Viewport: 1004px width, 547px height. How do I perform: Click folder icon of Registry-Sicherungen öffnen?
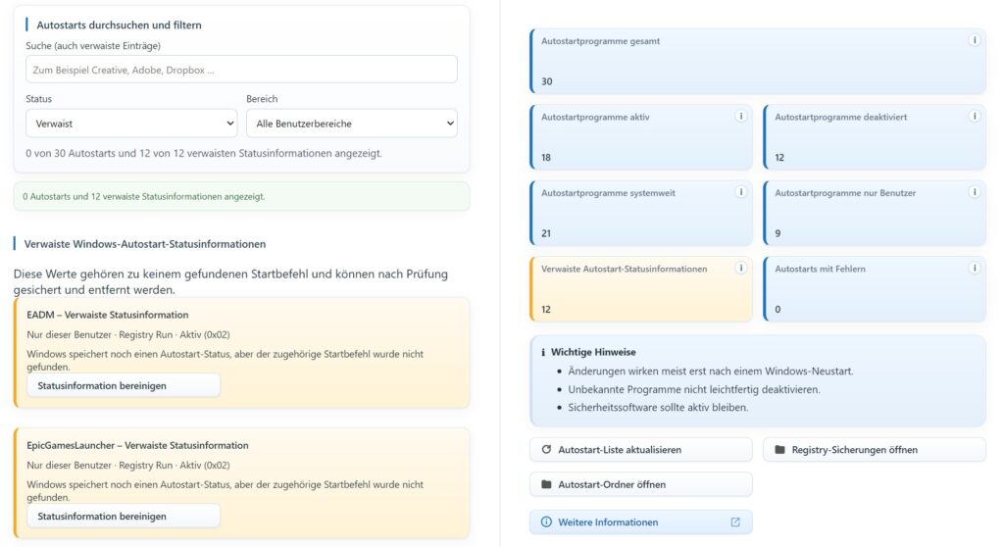(779, 450)
